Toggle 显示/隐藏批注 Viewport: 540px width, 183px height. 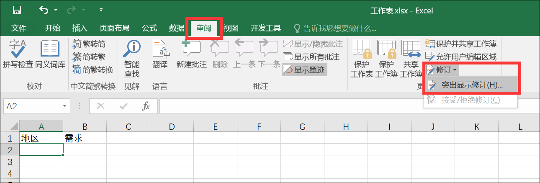313,44
